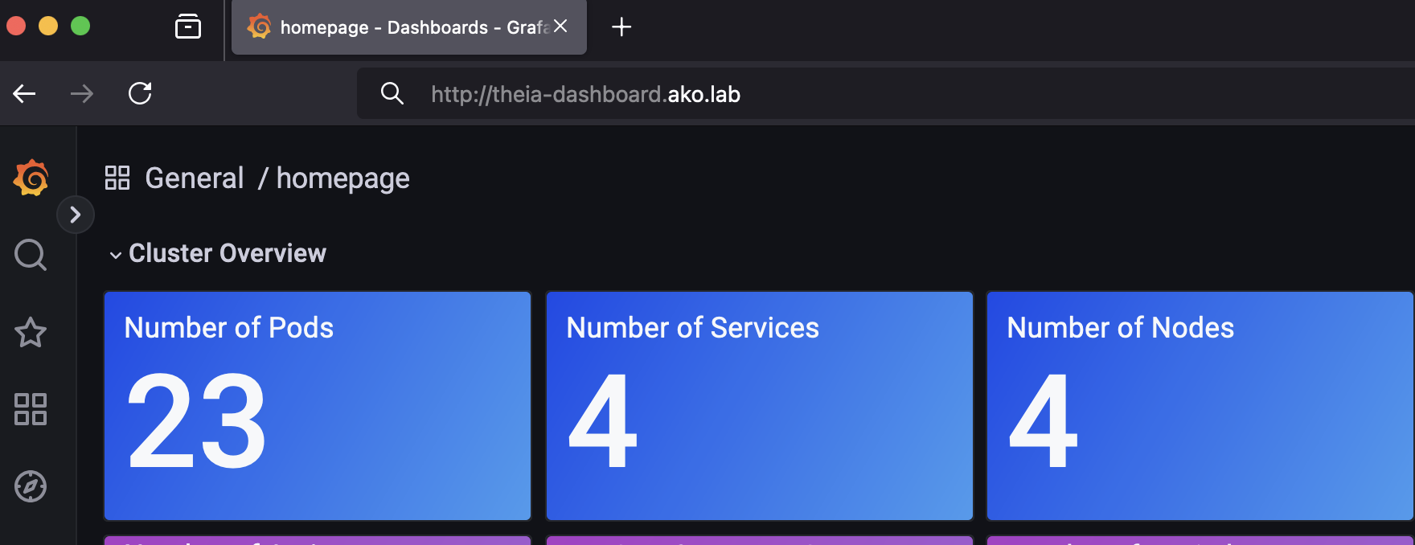Close the homepage Grafana tab

[x=560, y=27]
